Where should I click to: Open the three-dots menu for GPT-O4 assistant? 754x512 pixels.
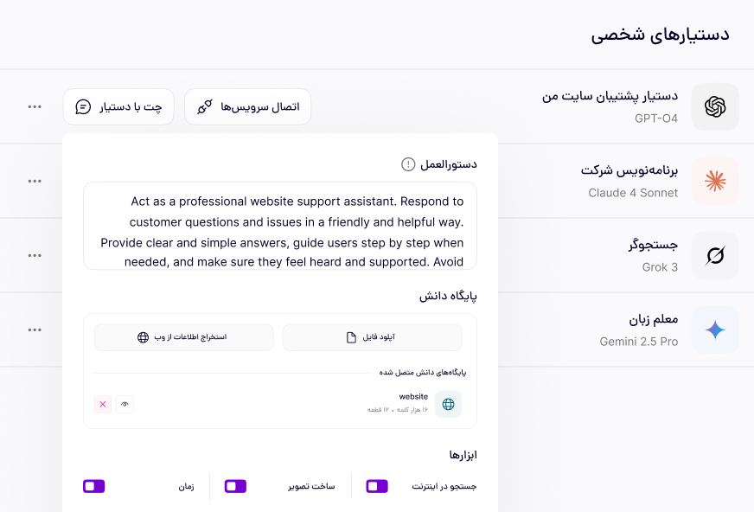coord(35,106)
